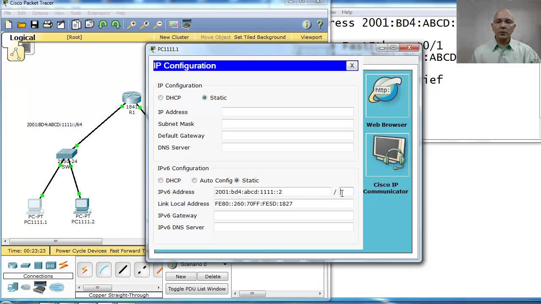Select Connections lightning category icon
The width and height of the screenshot is (541, 304).
pyautogui.click(x=63, y=266)
